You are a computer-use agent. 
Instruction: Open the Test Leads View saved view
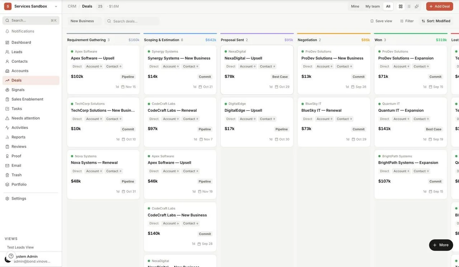coord(20,247)
